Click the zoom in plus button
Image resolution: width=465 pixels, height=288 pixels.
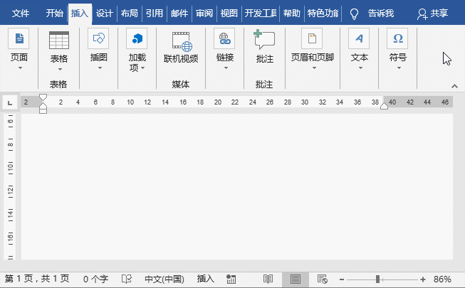pyautogui.click(x=423, y=279)
